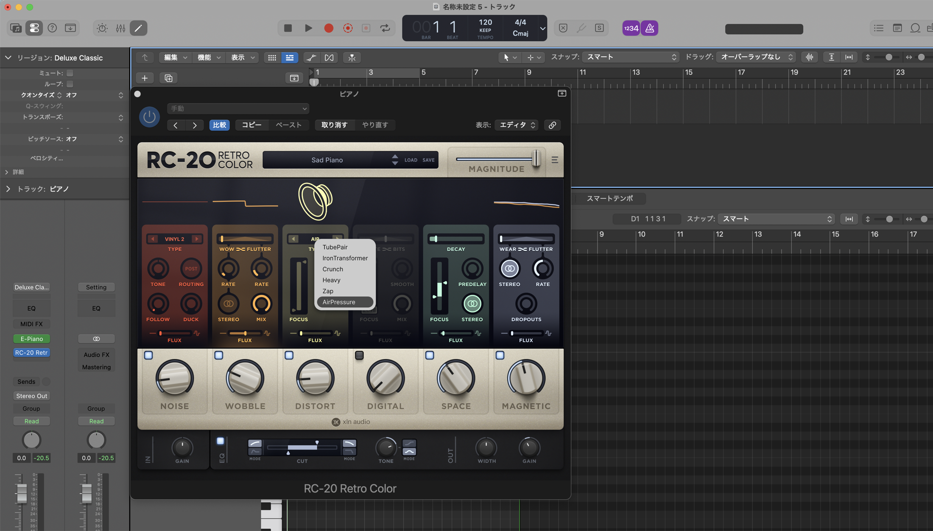Open the エディタ view dropdown
Screen dimensions: 933x531
(517, 125)
